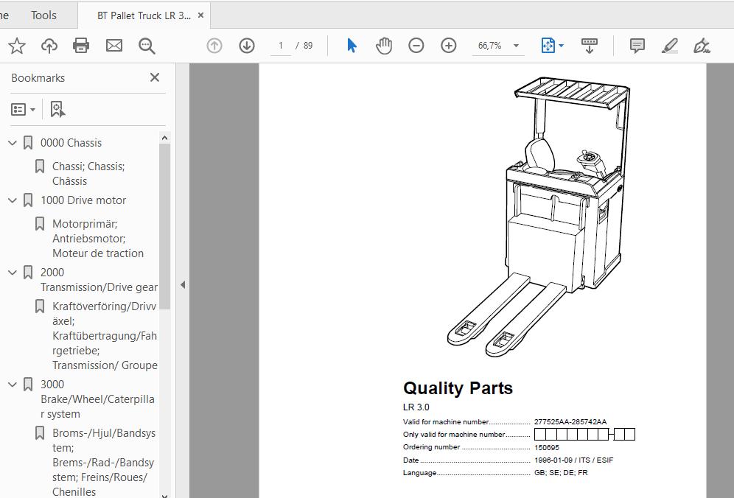Add document to starred favorites

[x=17, y=46]
